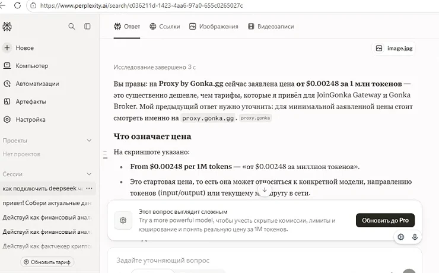Screen dimensions: 439x273
Task: Click the browser address bar URL
Action: click(x=141, y=5)
